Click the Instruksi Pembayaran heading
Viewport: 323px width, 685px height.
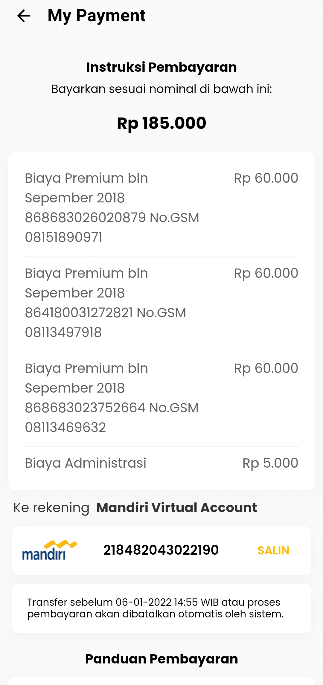pos(161,67)
